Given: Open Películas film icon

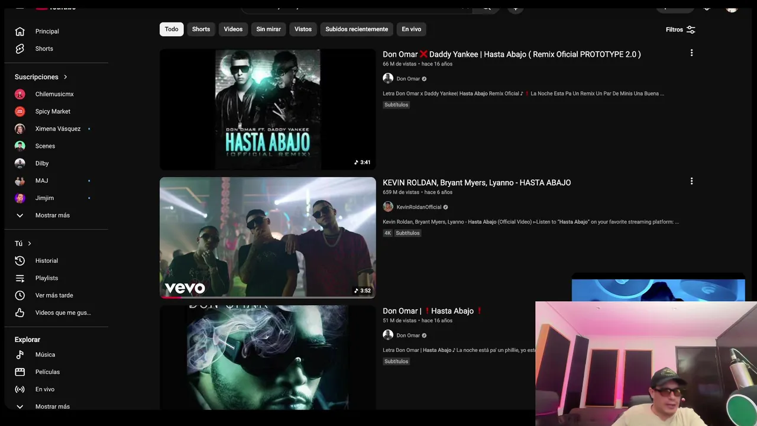Looking at the screenshot, I should click(20, 372).
